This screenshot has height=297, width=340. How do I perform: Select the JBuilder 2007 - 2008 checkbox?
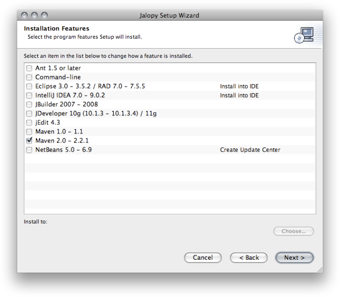[29, 105]
